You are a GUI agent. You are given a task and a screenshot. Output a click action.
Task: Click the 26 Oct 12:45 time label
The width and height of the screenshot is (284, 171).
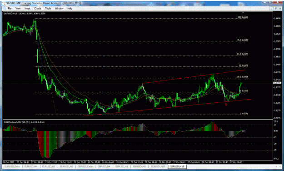[x=136, y=162]
